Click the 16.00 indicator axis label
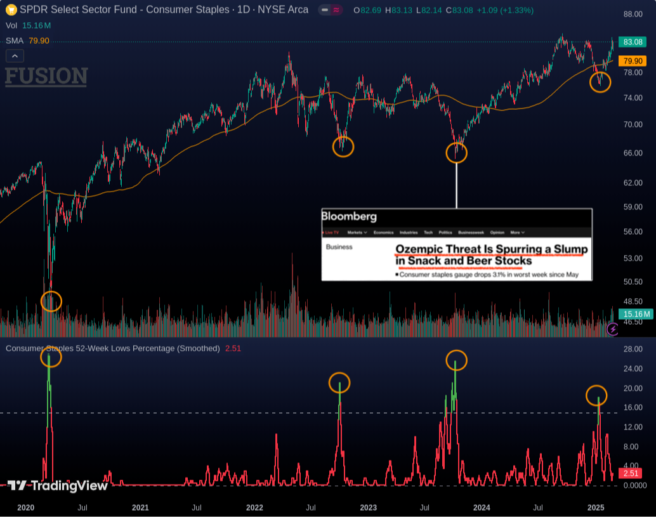 click(633, 407)
